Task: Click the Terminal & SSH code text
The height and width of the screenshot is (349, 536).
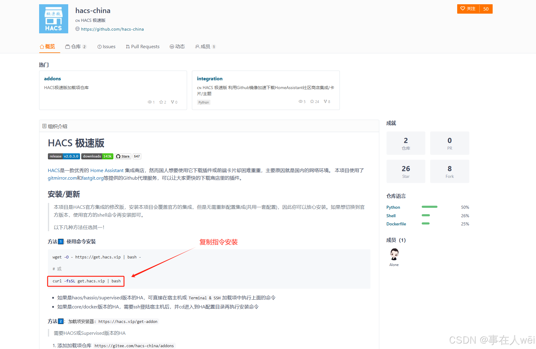Action: [205, 298]
